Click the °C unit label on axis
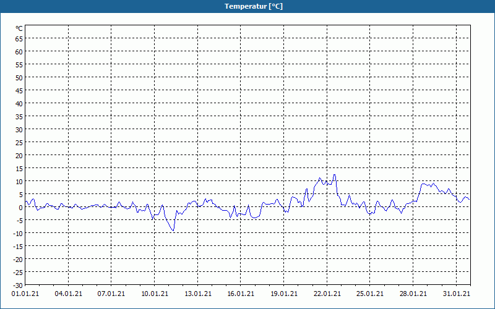This screenshot has height=309, width=495. pos(19,28)
